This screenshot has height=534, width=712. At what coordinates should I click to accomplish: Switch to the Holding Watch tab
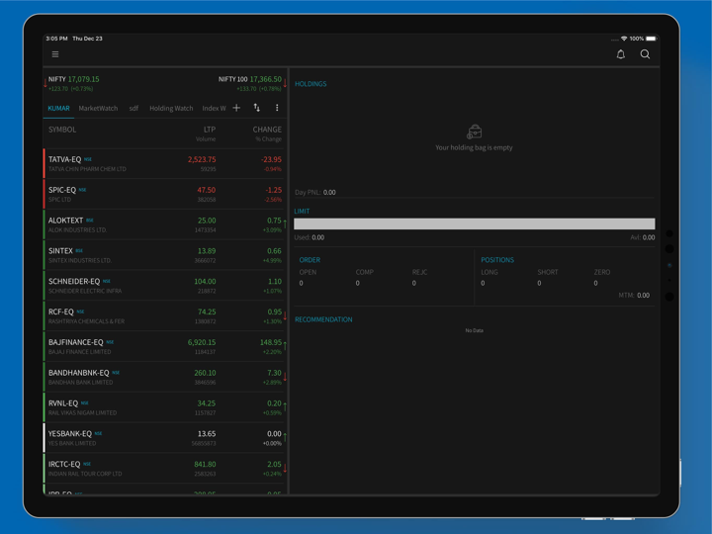click(x=171, y=109)
